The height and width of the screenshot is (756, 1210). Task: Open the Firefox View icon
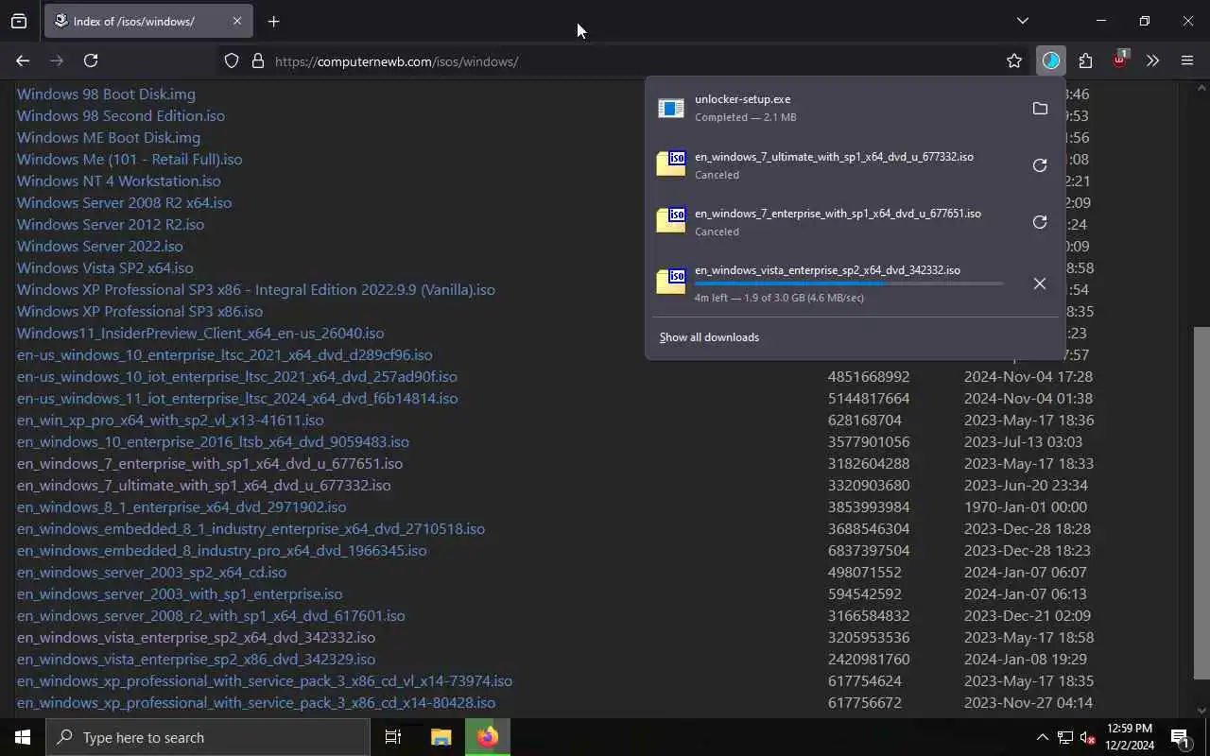[19, 21]
